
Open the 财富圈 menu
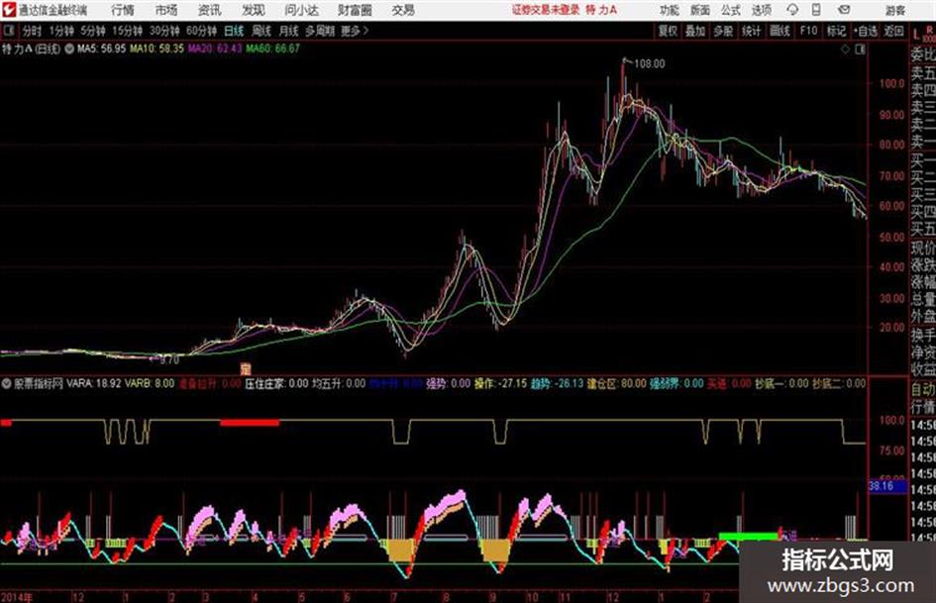[355, 10]
